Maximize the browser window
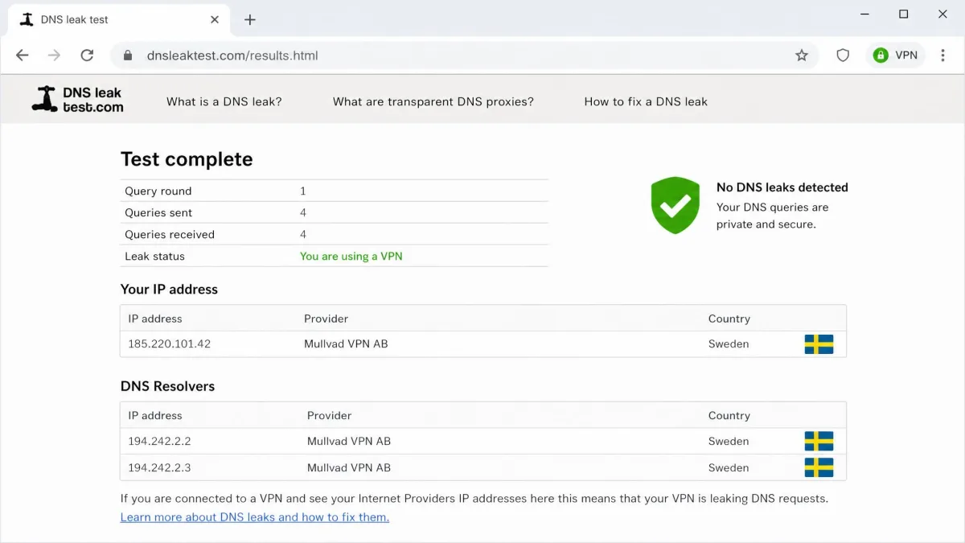The height and width of the screenshot is (543, 965). coord(903,14)
